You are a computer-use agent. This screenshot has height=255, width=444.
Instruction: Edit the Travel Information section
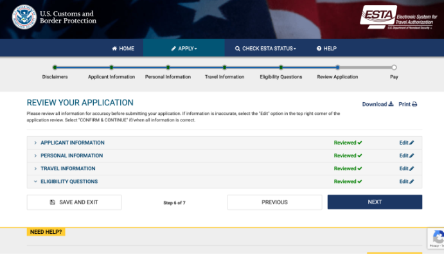click(407, 168)
